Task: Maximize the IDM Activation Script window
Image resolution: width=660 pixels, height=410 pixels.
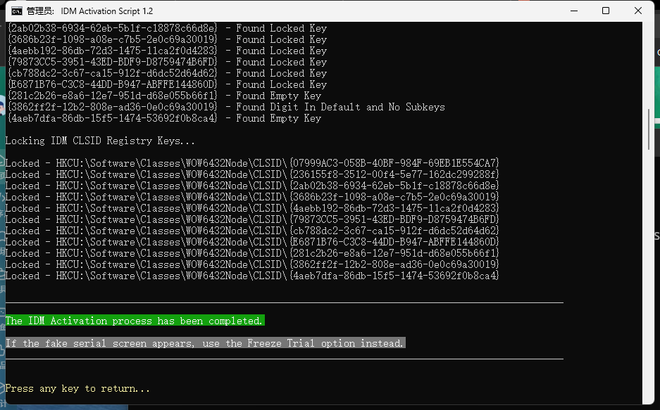Action: point(605,11)
